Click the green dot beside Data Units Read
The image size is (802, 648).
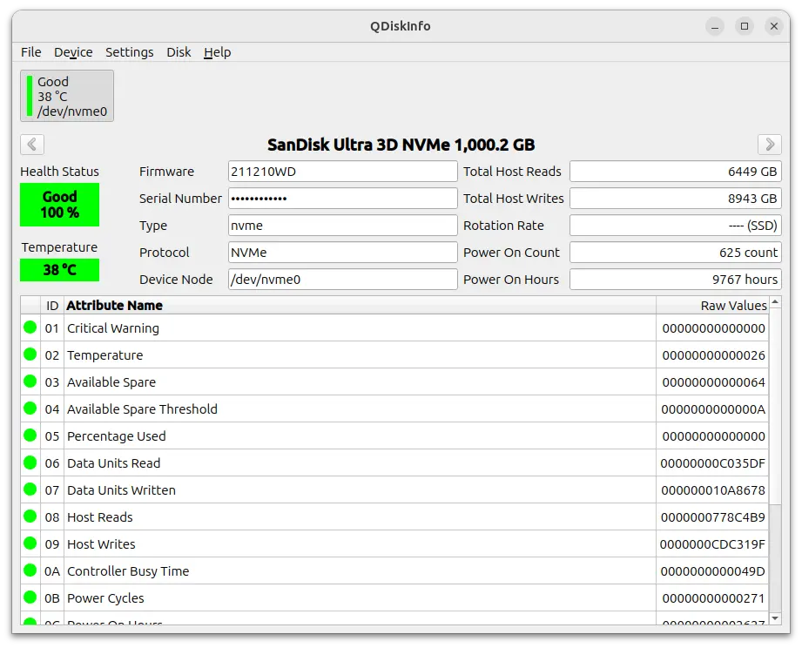(x=30, y=462)
